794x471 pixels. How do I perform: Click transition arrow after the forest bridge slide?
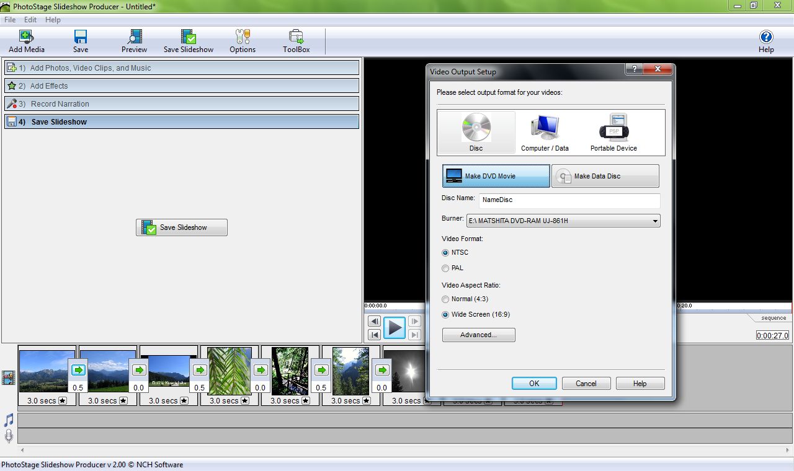coord(321,370)
